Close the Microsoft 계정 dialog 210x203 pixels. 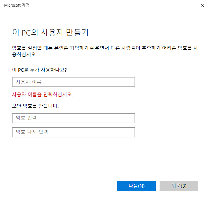pyautogui.click(x=202, y=5)
